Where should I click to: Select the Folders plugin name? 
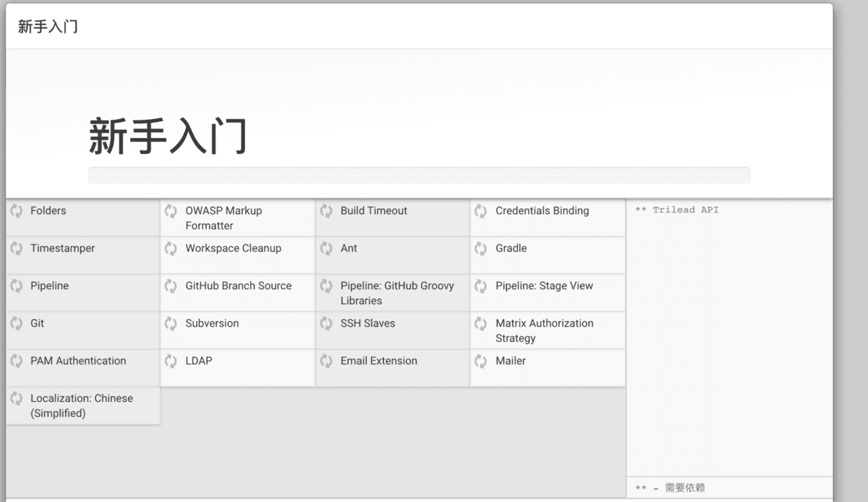(x=48, y=211)
